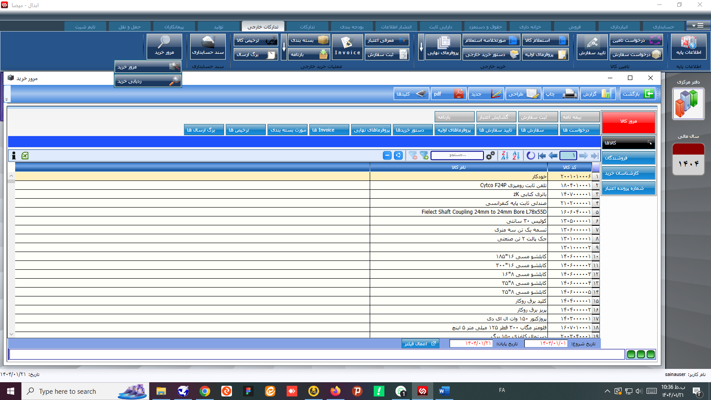Sort the column descending Z-A
The image size is (711, 400).
pos(505,156)
